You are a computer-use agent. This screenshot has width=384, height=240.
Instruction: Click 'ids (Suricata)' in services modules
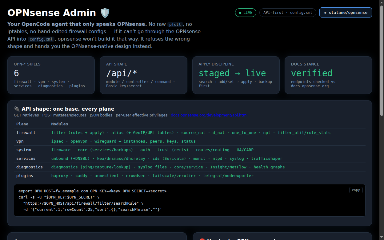point(169,158)
